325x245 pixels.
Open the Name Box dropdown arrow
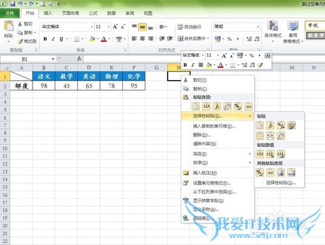[53, 59]
